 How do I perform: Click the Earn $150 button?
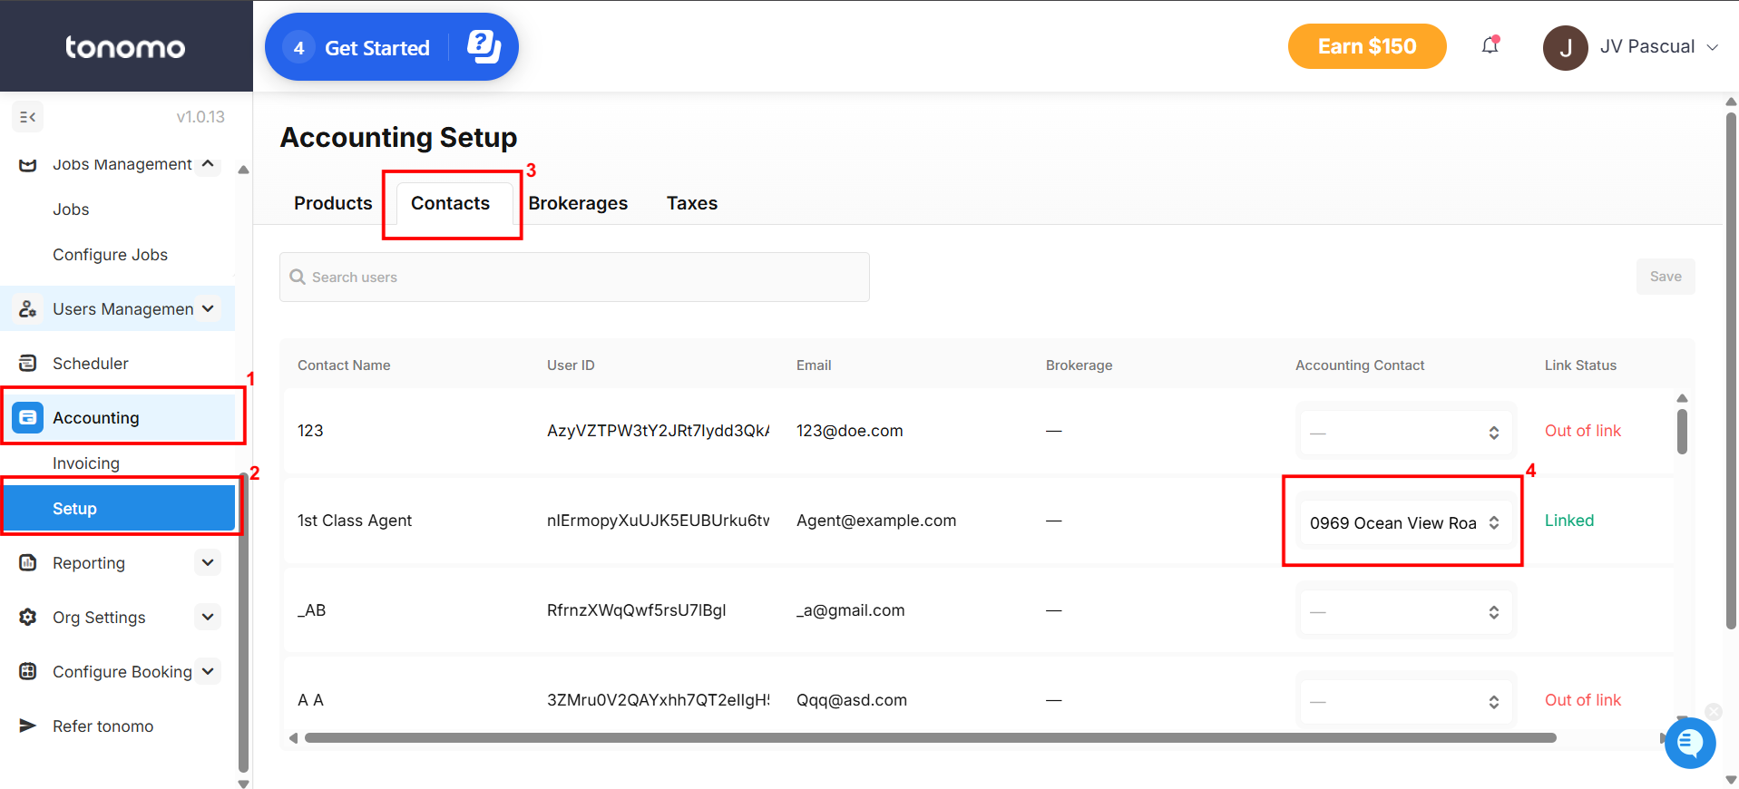[x=1367, y=46]
